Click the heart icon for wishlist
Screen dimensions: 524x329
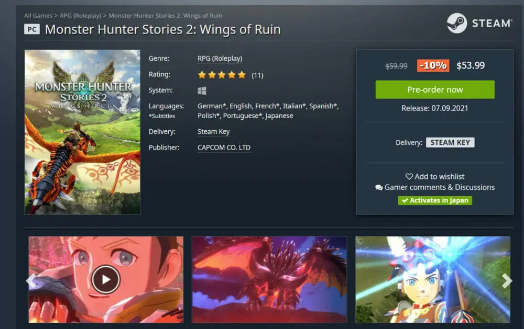click(x=409, y=176)
